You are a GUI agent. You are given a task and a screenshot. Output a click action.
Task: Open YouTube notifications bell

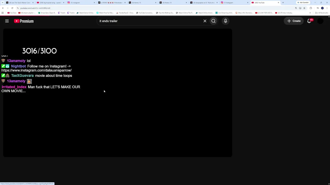coord(309,21)
